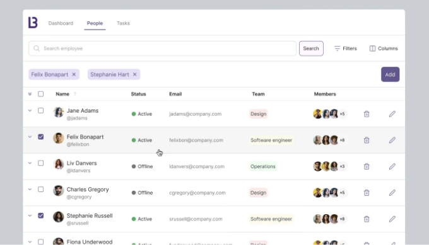Open Jane Adams' avatar picture
Screen dimensions: 429x245
(58, 112)
